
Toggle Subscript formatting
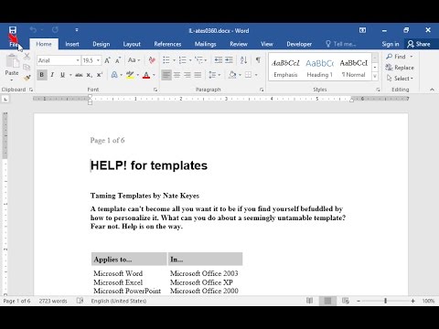[89, 75]
